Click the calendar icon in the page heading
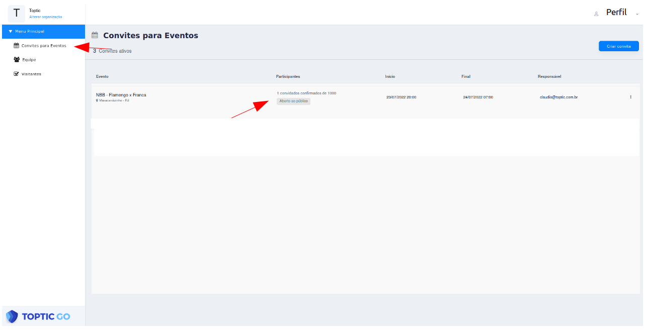 coord(95,36)
